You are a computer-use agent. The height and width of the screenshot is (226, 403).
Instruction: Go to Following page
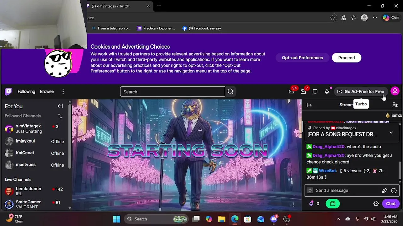point(26,92)
